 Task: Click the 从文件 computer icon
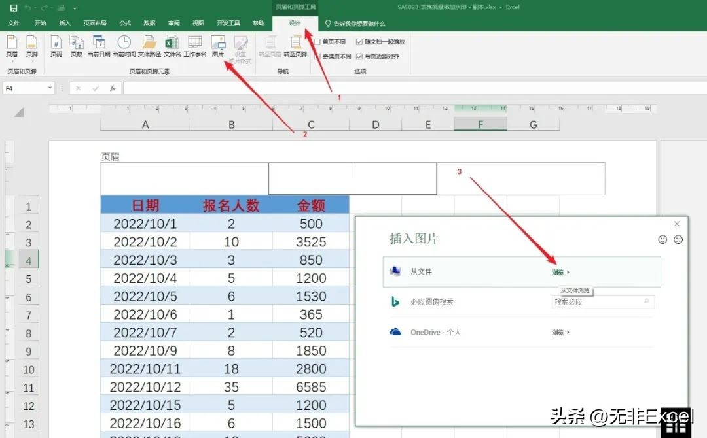[395, 271]
